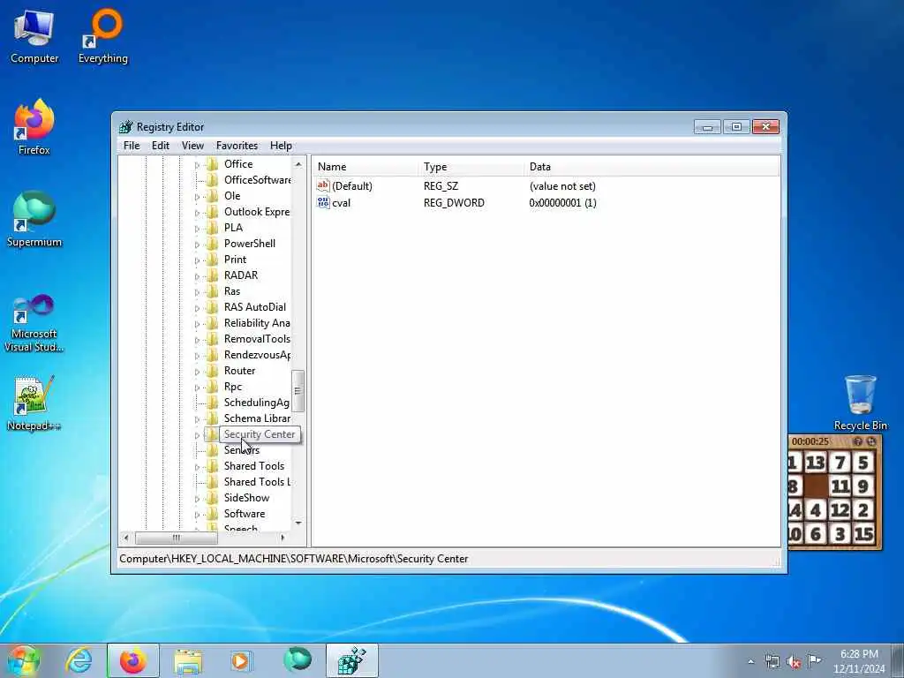Click the cval DWORD value icon
The width and height of the screenshot is (904, 678).
pyautogui.click(x=323, y=202)
